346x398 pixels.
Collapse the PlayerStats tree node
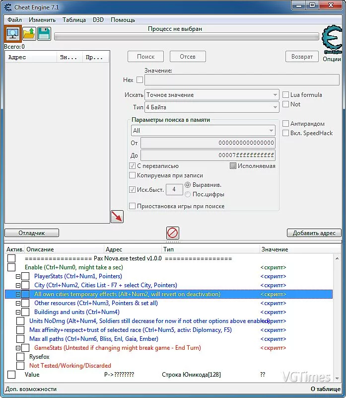18,276
